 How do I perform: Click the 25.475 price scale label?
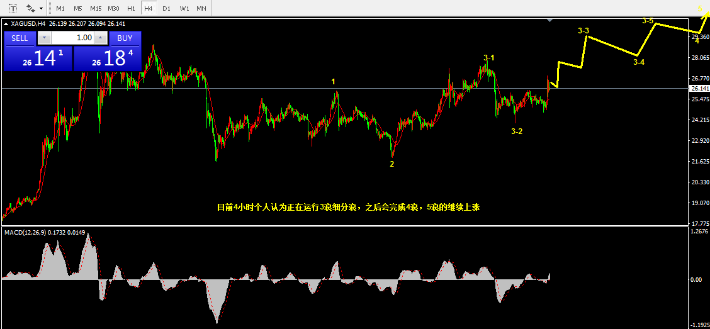coord(699,99)
